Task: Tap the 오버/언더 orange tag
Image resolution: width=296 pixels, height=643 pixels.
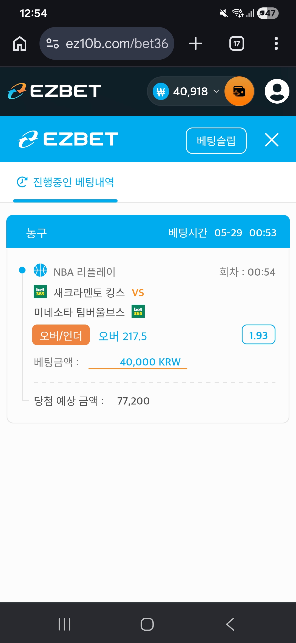Action: (x=61, y=335)
